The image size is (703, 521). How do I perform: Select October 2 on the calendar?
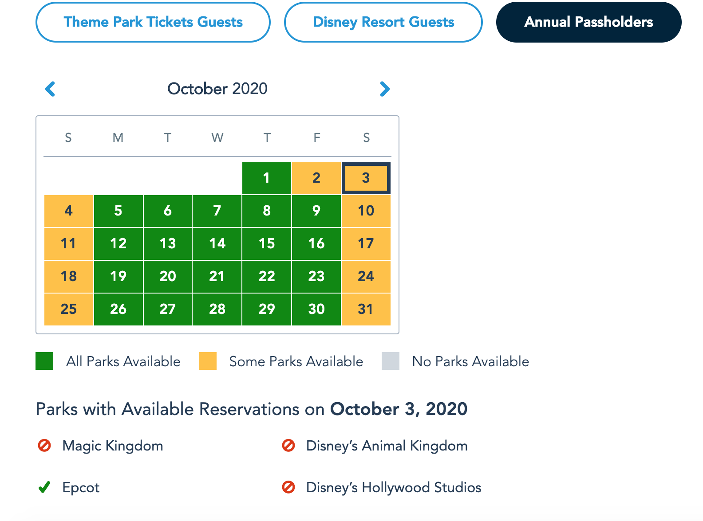pos(316,178)
